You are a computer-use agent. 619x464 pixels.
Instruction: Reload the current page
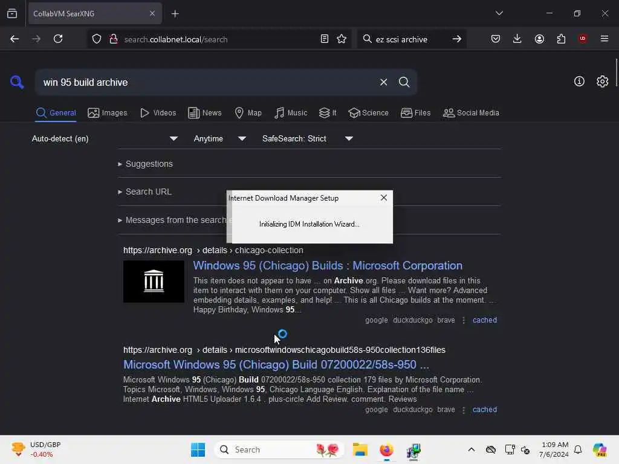(x=58, y=39)
